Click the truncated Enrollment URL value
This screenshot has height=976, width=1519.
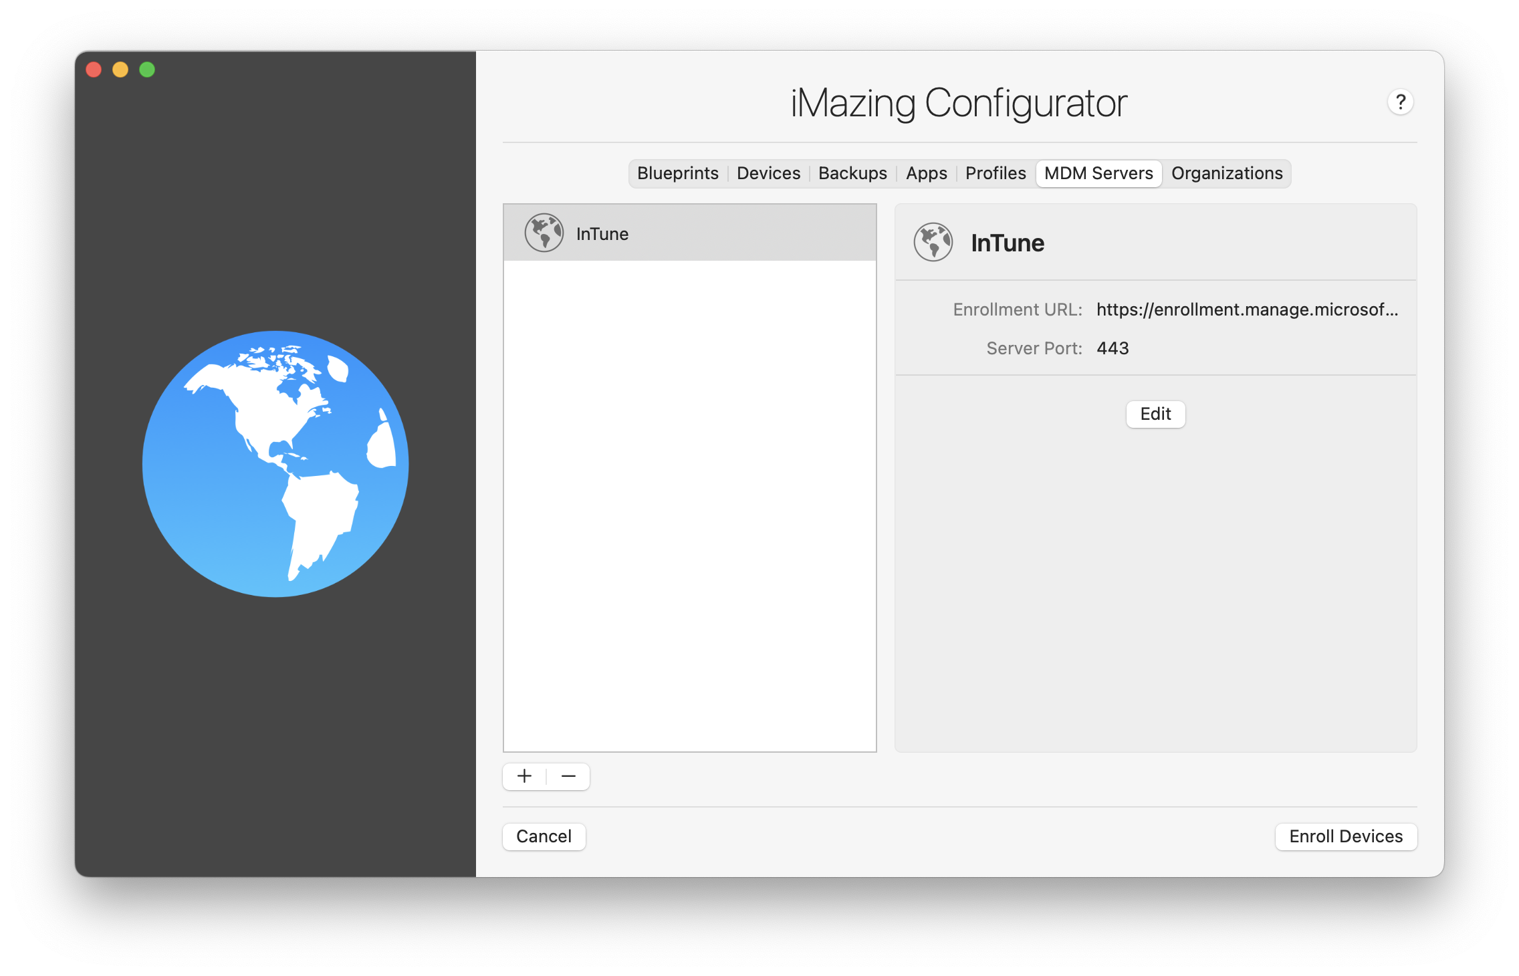pyautogui.click(x=1247, y=310)
